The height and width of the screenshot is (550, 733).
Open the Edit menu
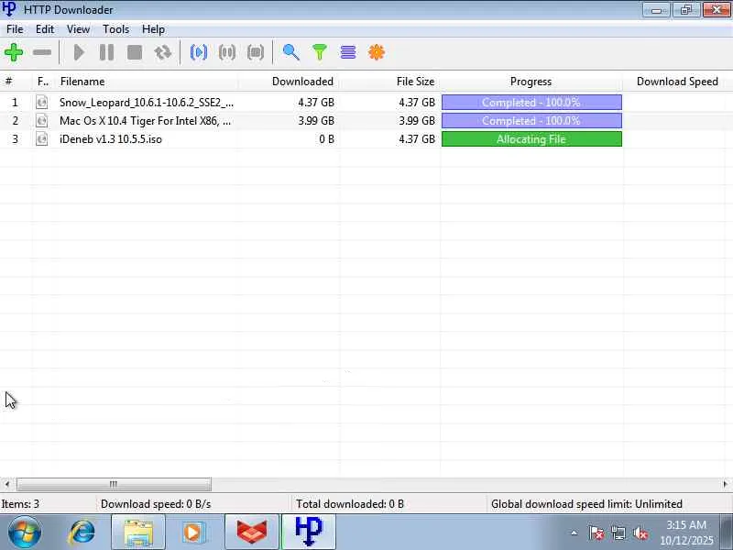click(x=45, y=29)
